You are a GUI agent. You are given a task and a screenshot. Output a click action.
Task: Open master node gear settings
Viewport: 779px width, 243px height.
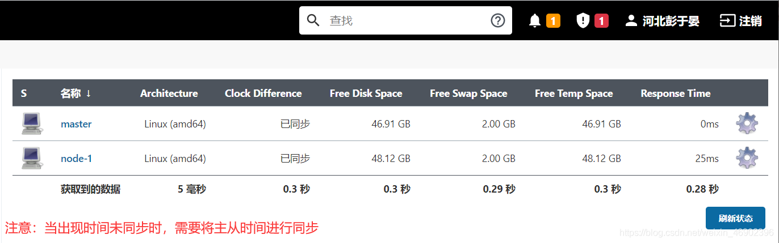747,123
